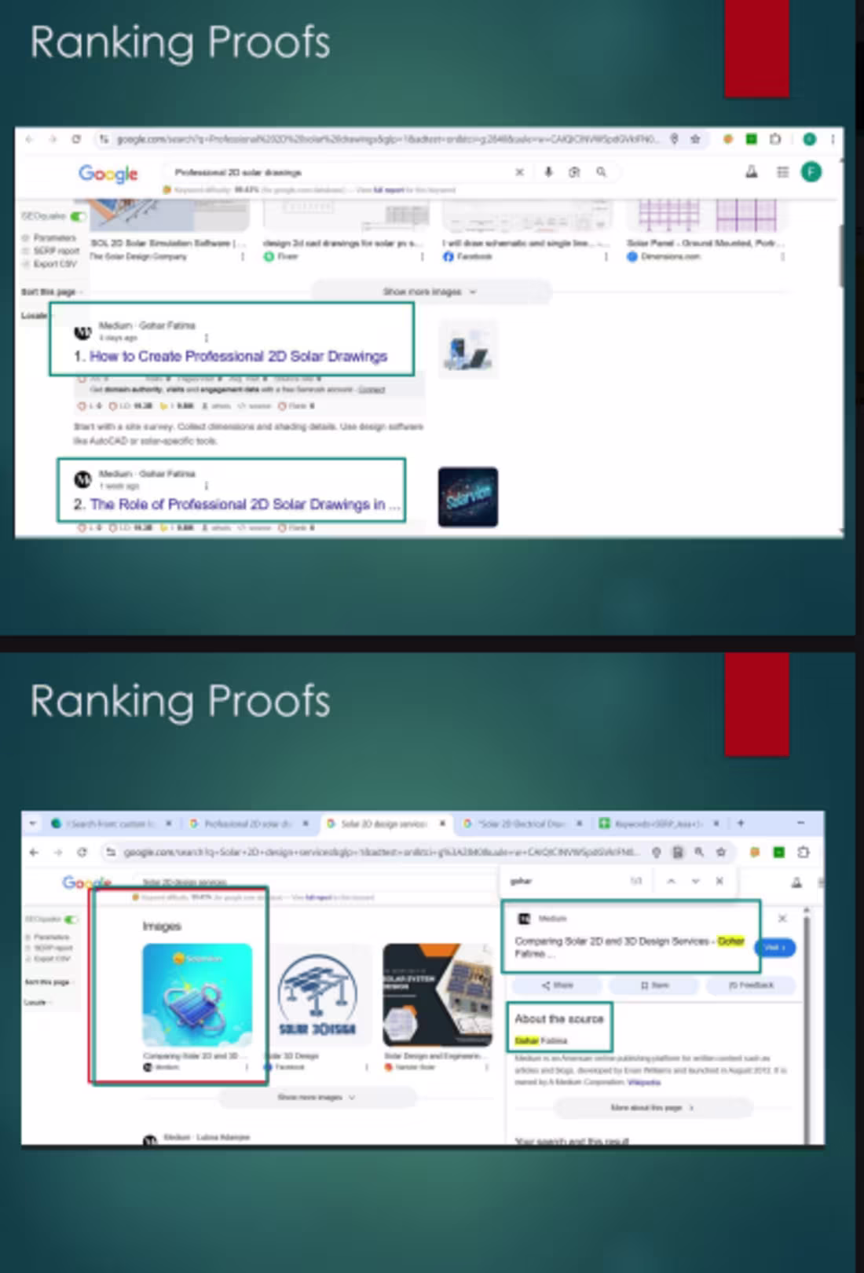Open Google apps grid in upper browser
864x1273 pixels.
tap(782, 172)
